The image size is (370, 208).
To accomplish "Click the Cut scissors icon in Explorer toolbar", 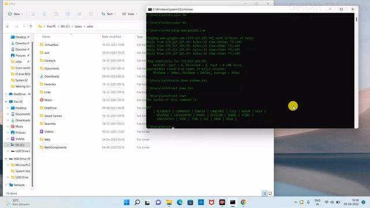I will tap(33, 14).
